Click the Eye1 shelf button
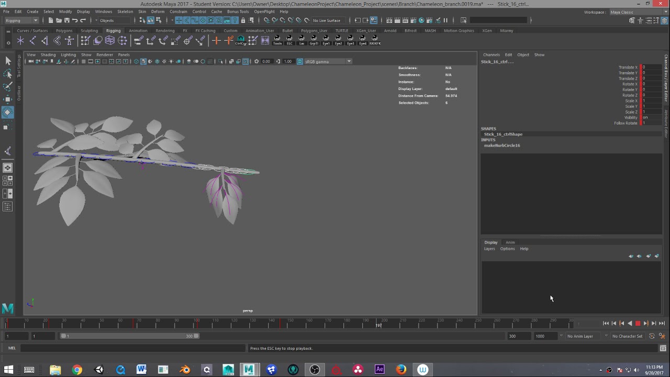 tap(326, 40)
